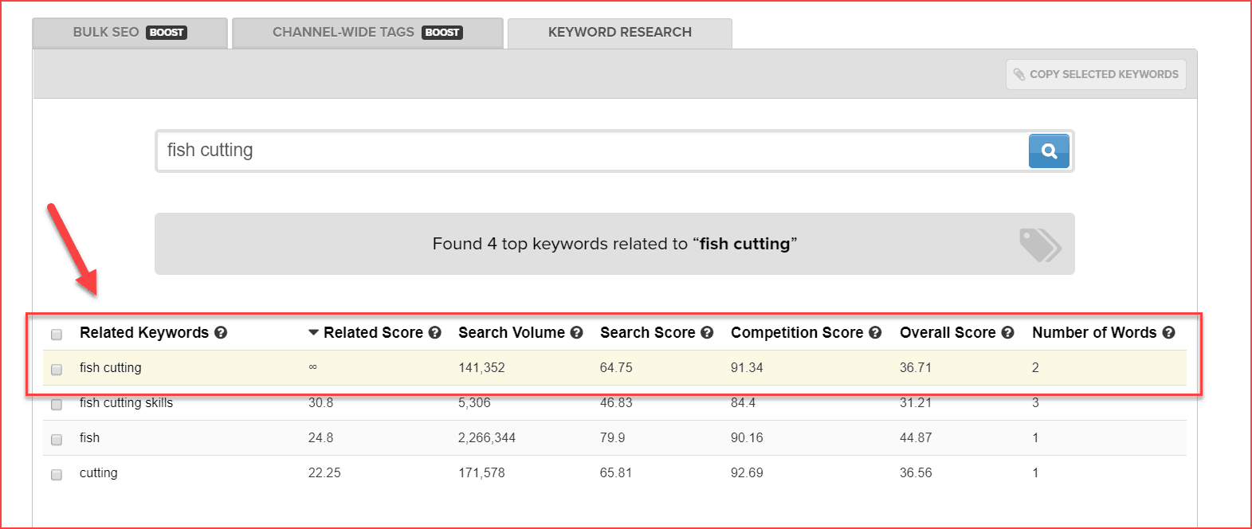Screen dimensions: 1252x529
Task: Click help icon beside Related Score
Action: click(x=434, y=333)
